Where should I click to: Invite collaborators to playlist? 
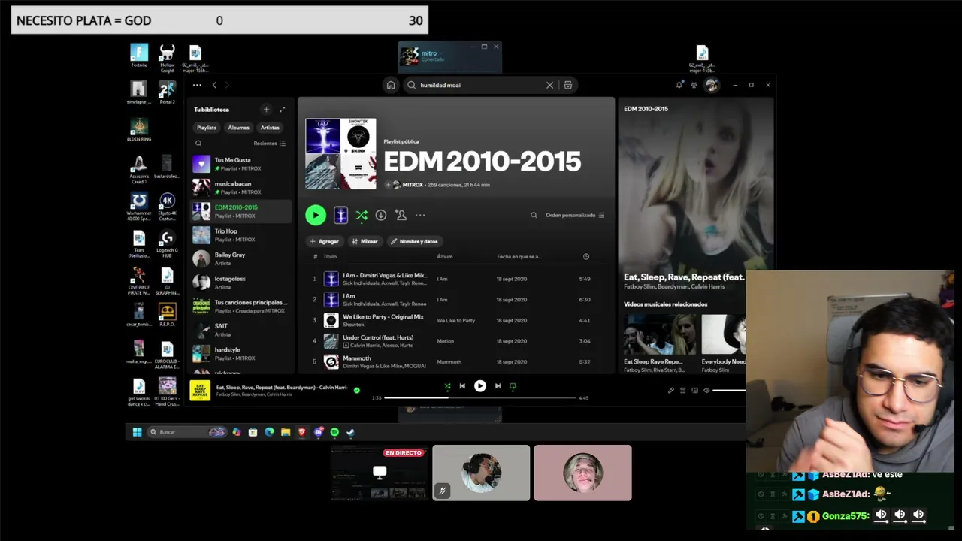(x=401, y=215)
